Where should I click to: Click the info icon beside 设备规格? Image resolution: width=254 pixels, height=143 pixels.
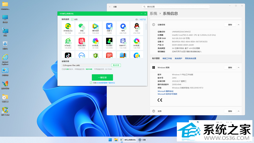pos(154,25)
